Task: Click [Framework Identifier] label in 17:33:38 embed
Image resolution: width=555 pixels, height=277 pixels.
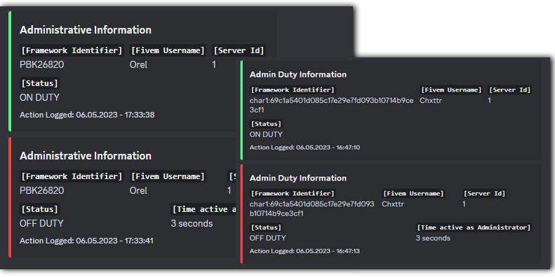Action: [x=72, y=50]
